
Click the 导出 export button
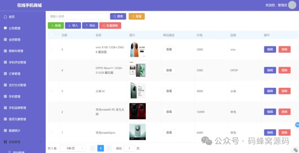[90, 25]
